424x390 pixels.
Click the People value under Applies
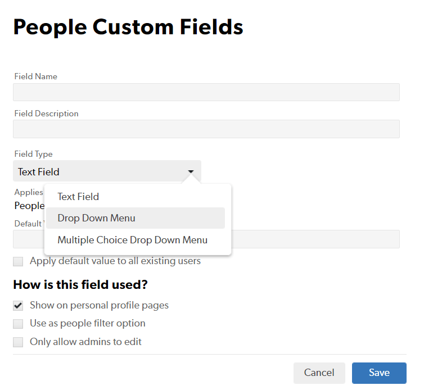click(29, 206)
